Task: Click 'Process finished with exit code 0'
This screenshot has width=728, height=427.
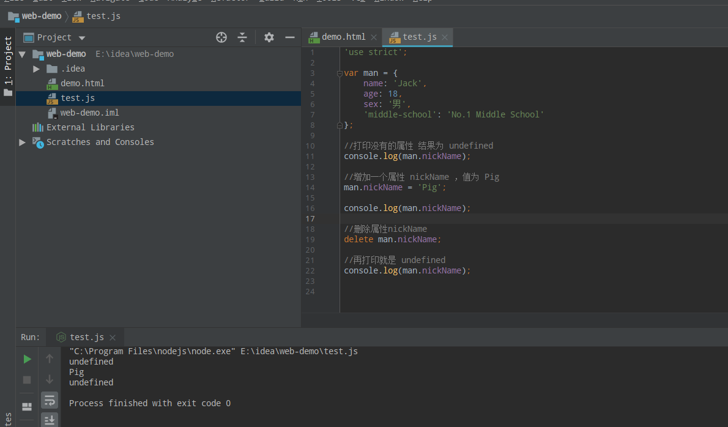Action: tap(150, 403)
